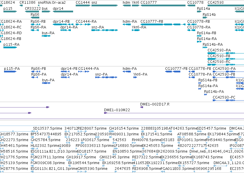Open transcript RpS6-RB
Viewport: 244px width, 173px height.
(35, 24)
